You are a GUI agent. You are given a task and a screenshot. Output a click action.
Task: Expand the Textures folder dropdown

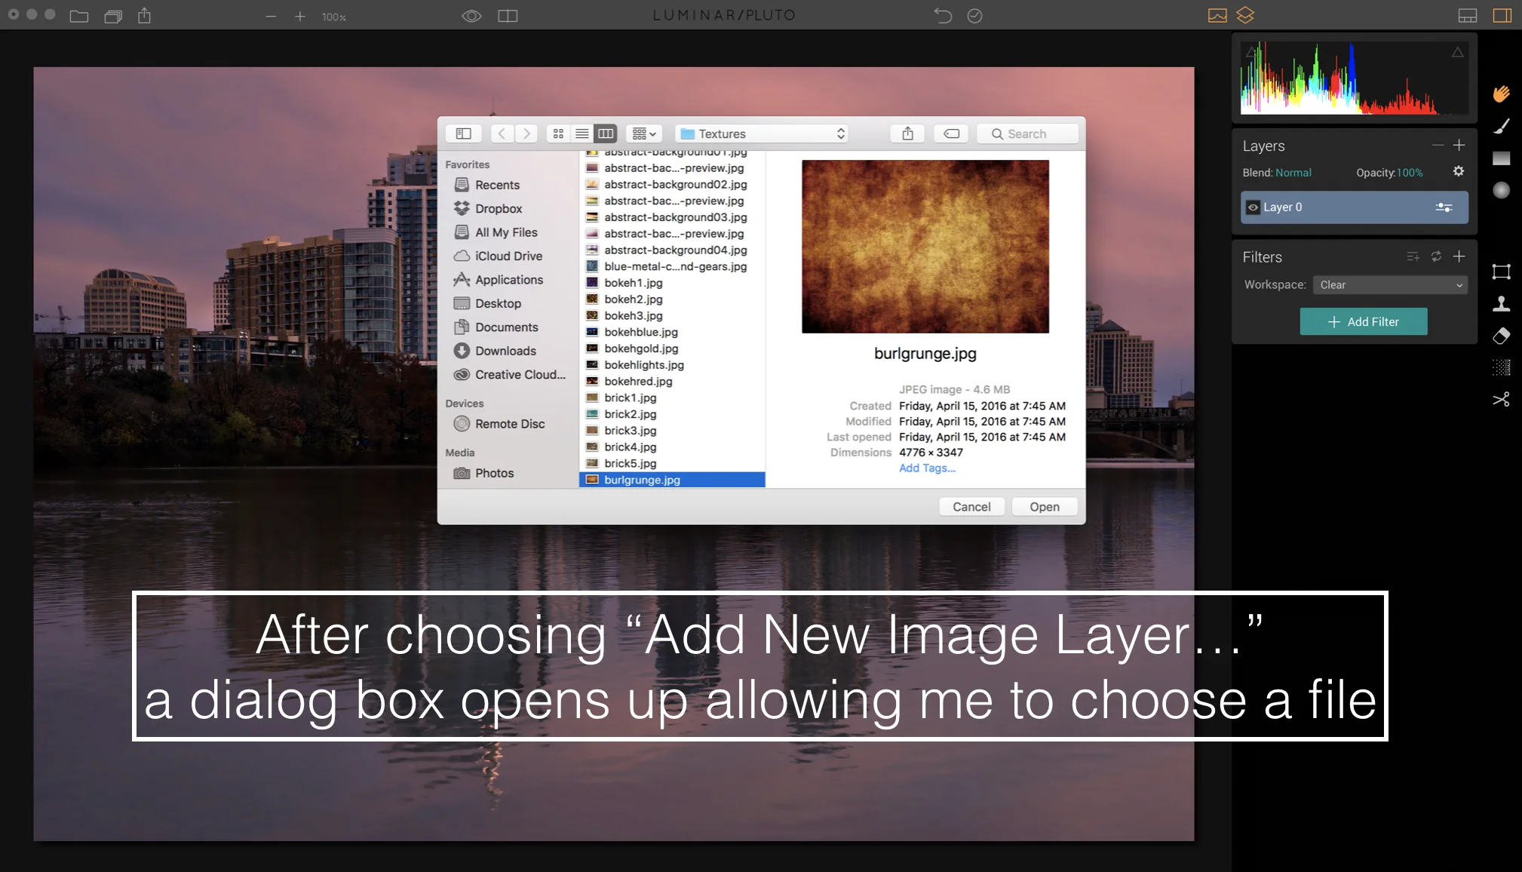(x=762, y=134)
